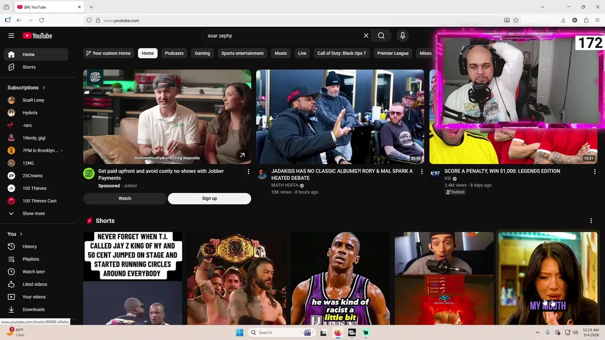Open the Jadakiss debate video thumbnail

click(x=340, y=117)
